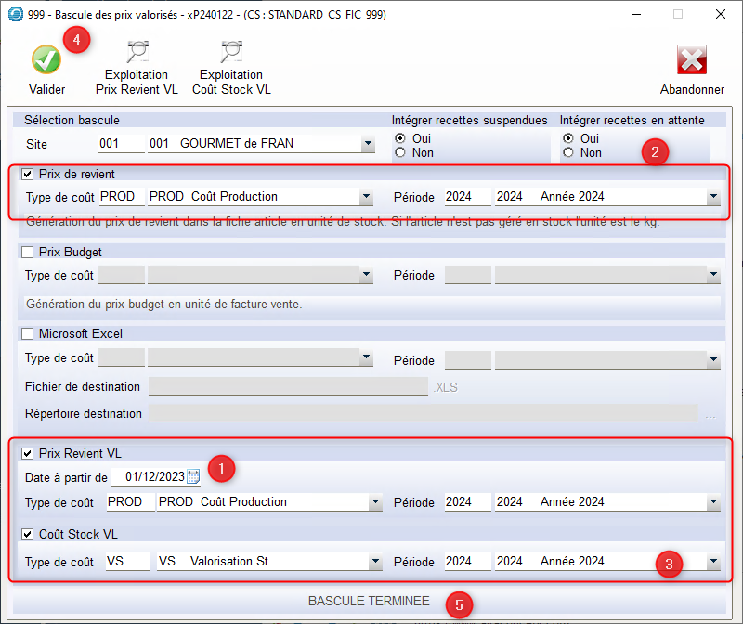Enable the Microsoft Excel checkbox
Screen dimensions: 743x624
pyautogui.click(x=27, y=333)
